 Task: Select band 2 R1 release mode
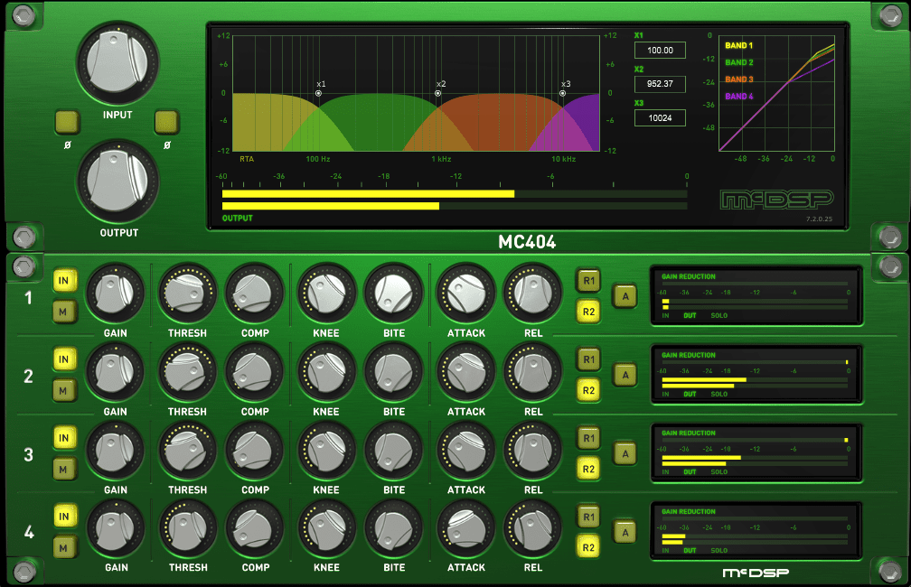588,359
